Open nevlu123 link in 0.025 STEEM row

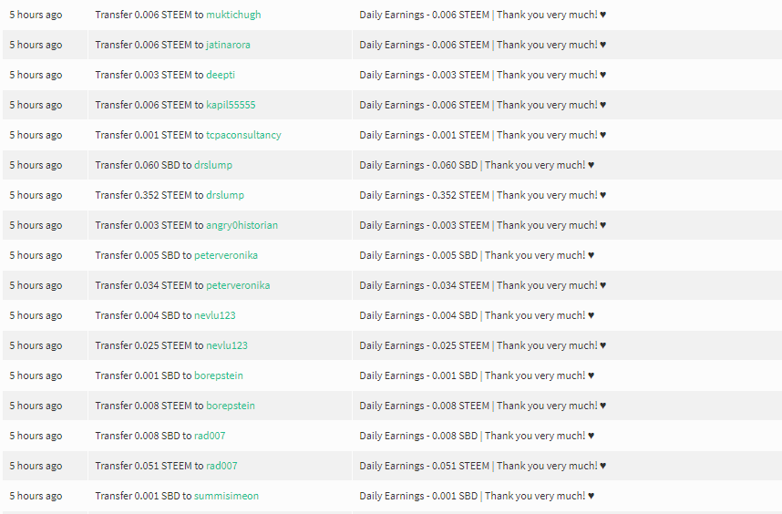coord(226,345)
